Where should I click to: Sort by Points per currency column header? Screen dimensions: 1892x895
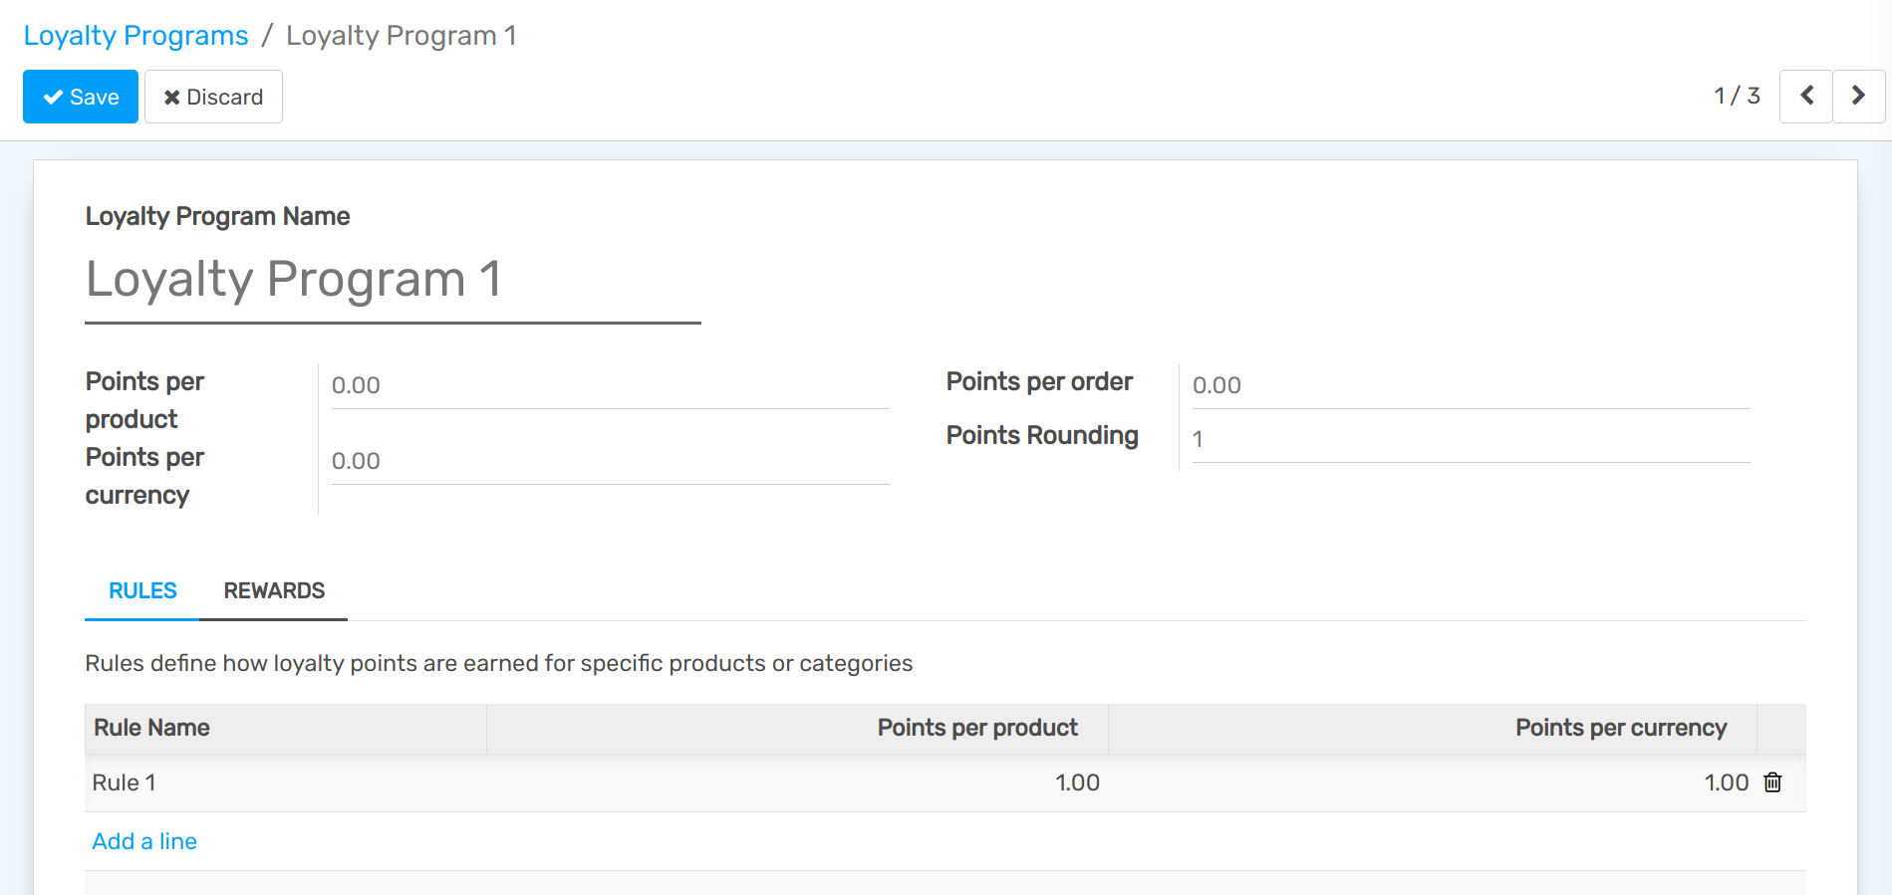point(1620,728)
